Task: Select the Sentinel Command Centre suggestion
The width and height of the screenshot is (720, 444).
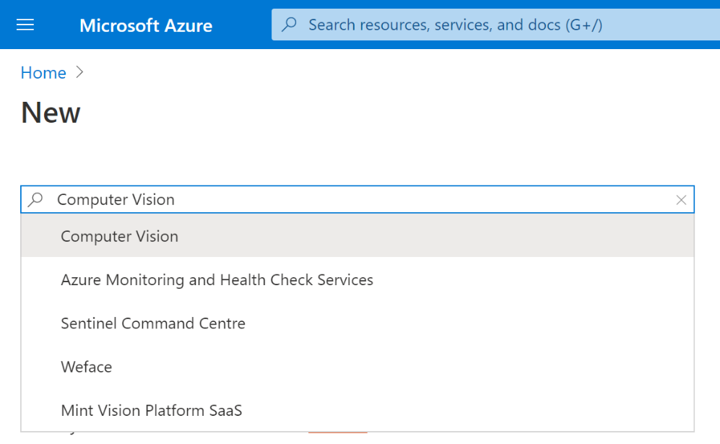Action: click(357, 323)
